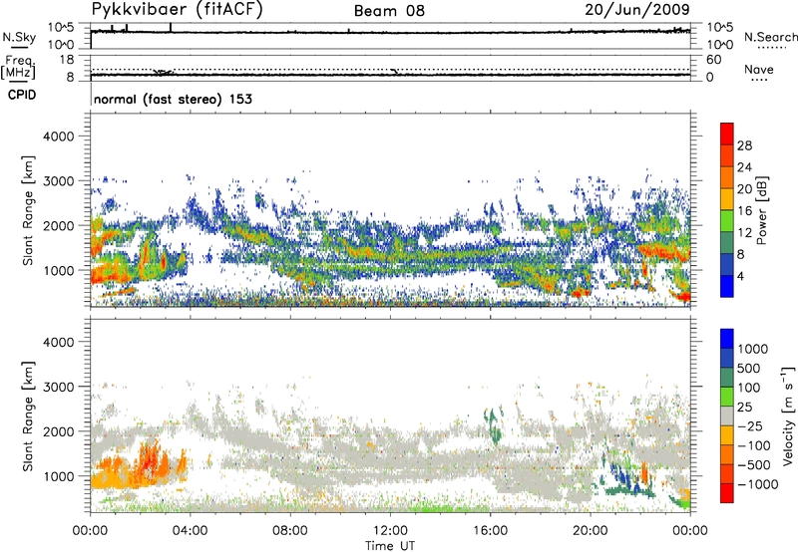Pick the red bottom segment of Velocity colorbar
Viewport: 798px width, 552px height.
pos(727,493)
